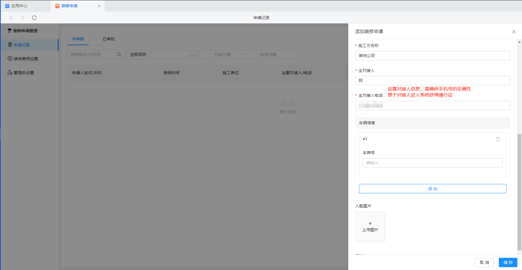Click the 取消 button
Image resolution: width=522 pixels, height=270 pixels.
point(484,263)
